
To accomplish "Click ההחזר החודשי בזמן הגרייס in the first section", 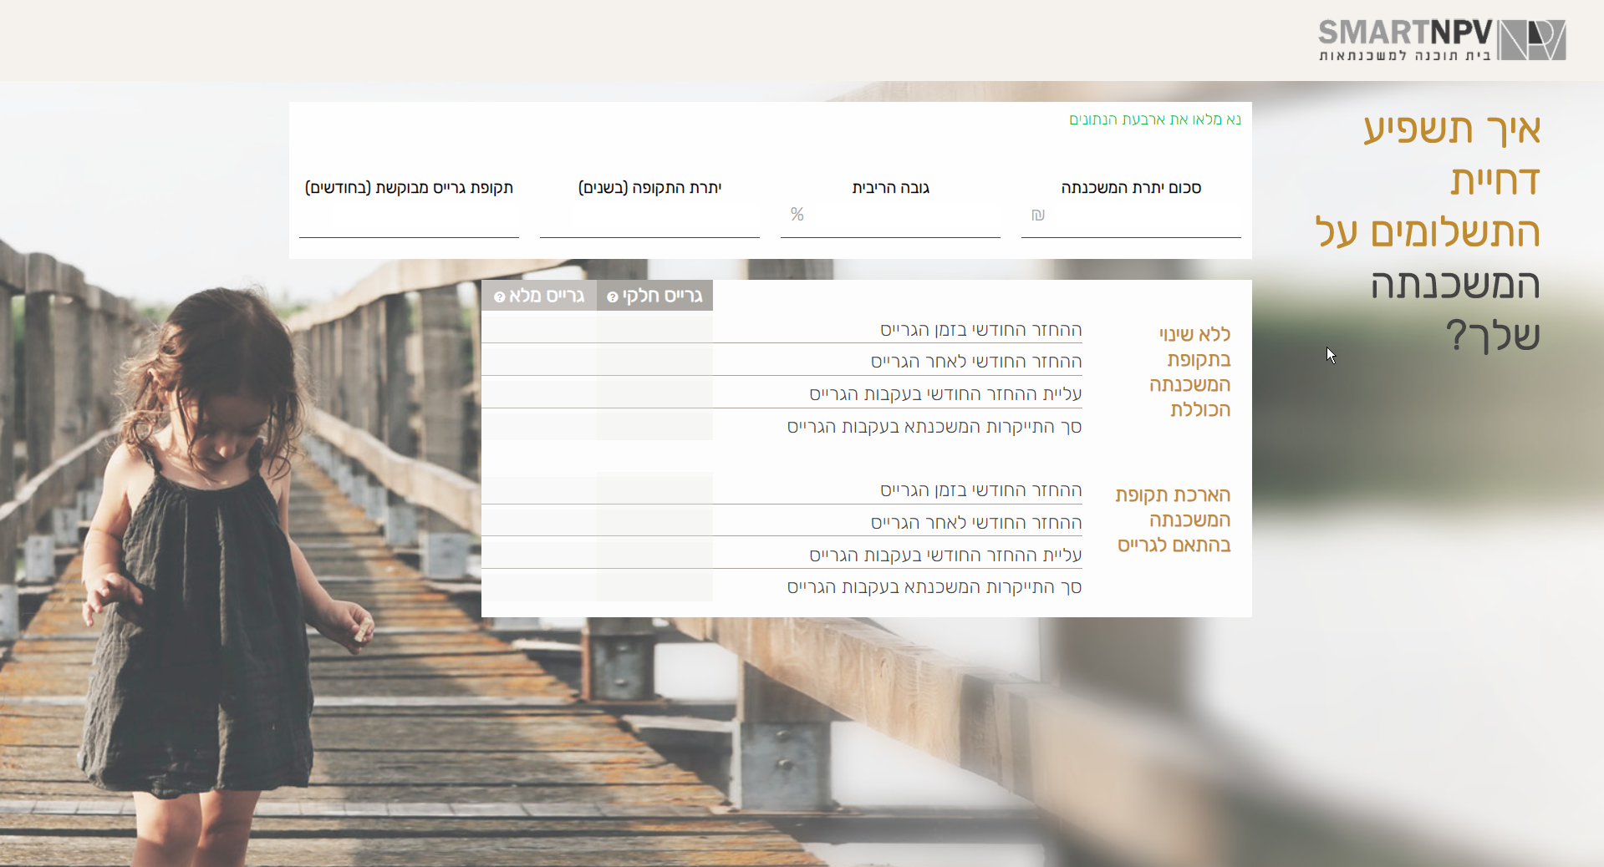I will (x=980, y=330).
